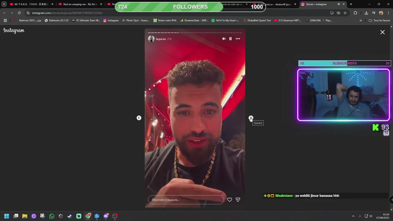Screen dimensions: 393x221
Task: Pause the playing Instagram story
Action: (230, 39)
